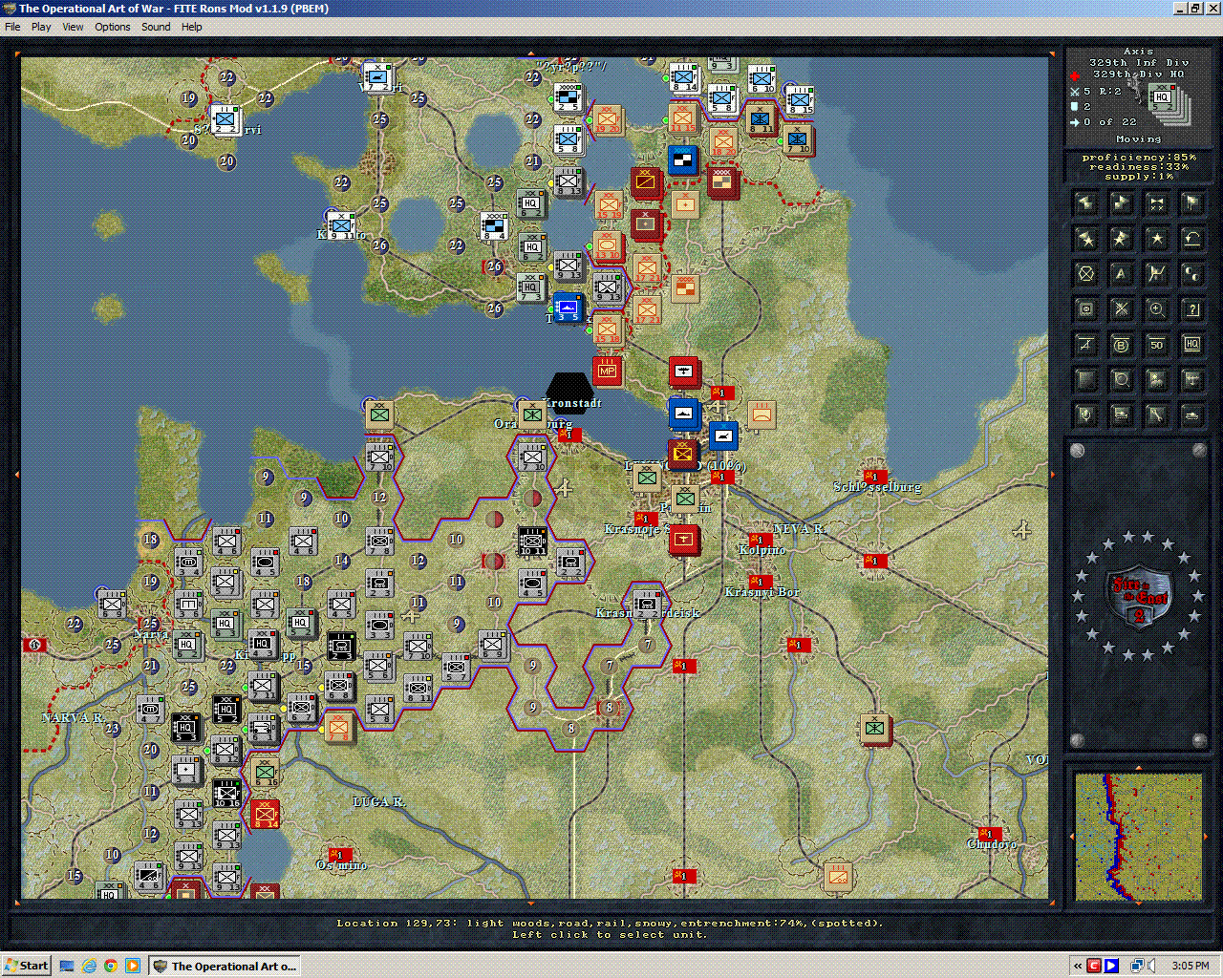Click the right arrow with star button
Viewport: 1223px width, 978px height.
point(1121,239)
